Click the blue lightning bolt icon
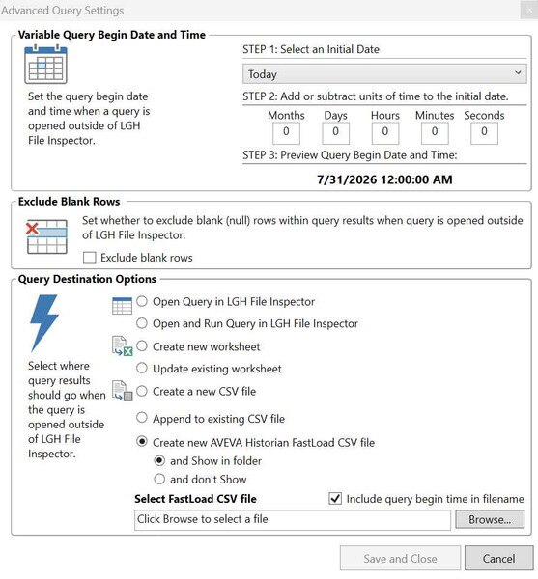This screenshot has height=579, width=538. (44, 323)
